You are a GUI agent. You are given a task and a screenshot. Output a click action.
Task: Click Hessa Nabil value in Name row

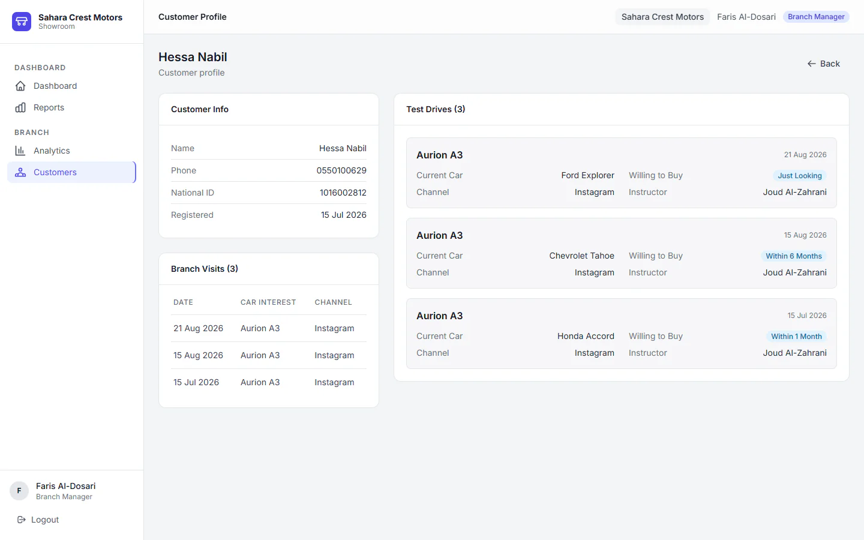[343, 148]
